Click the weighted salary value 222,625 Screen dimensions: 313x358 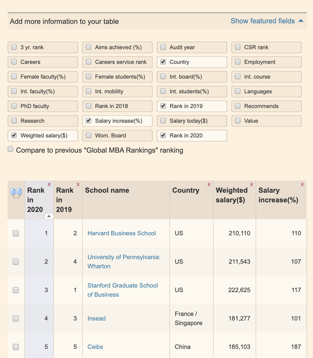click(x=239, y=290)
